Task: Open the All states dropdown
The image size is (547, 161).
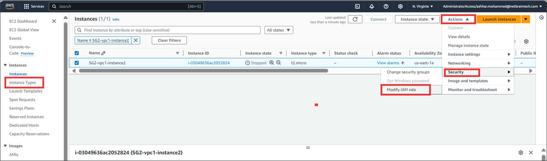Action: tap(279, 30)
